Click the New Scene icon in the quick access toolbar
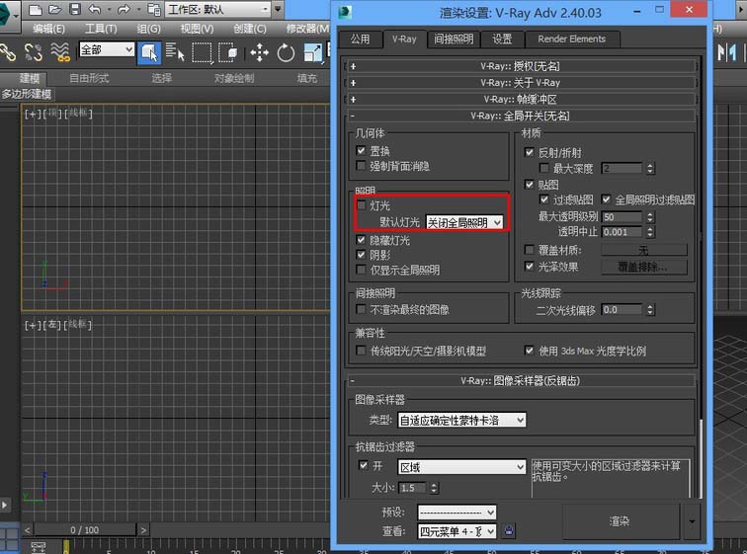 pos(36,9)
